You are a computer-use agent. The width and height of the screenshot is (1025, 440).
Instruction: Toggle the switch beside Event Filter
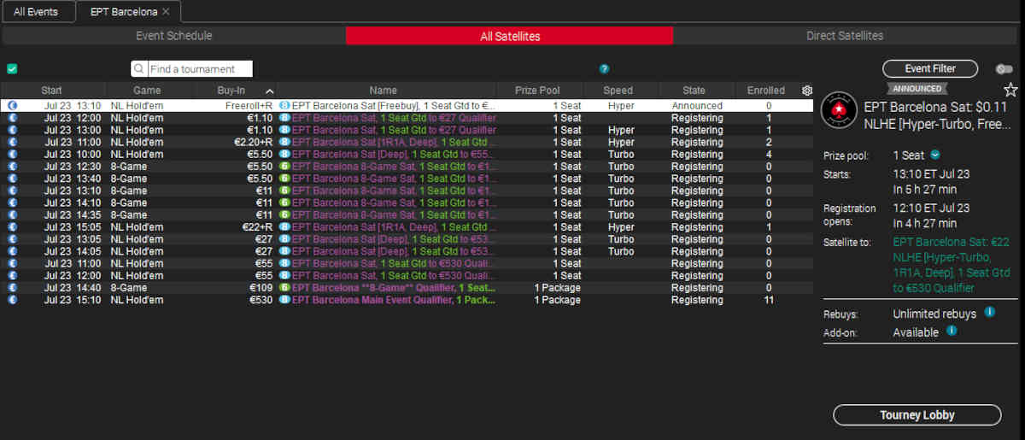click(1004, 69)
